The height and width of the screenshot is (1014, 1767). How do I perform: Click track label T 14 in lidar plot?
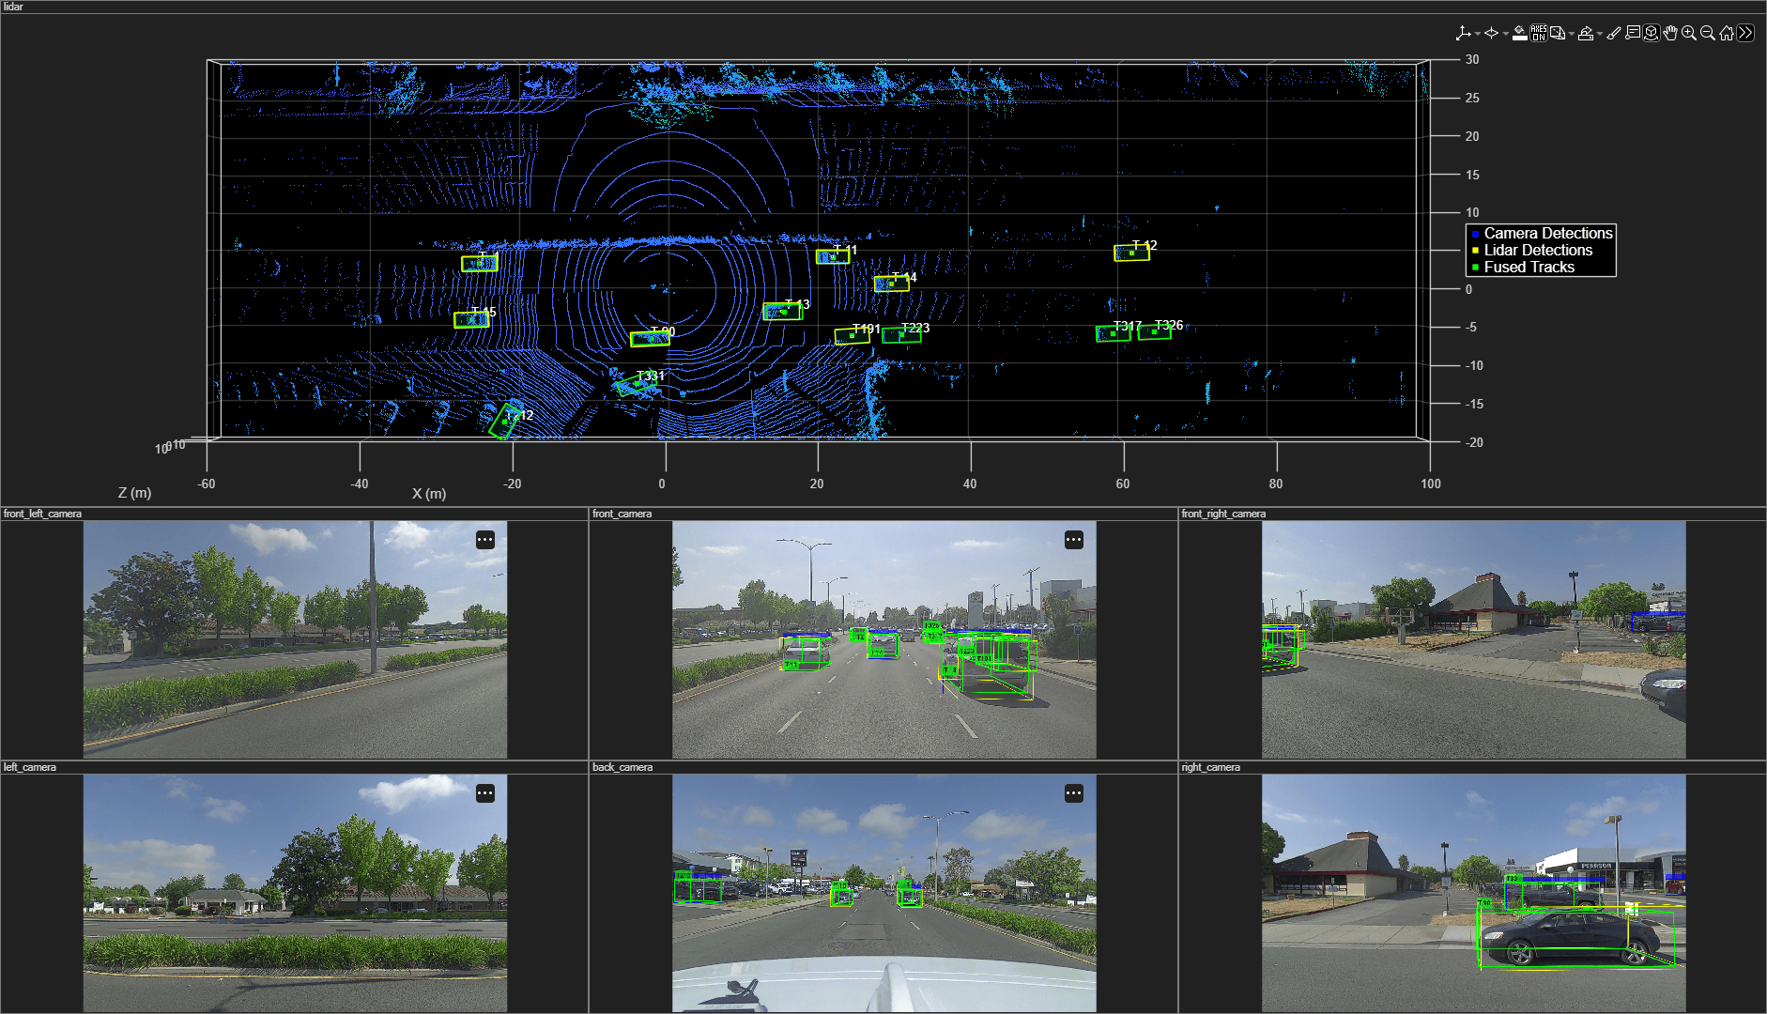point(904,277)
